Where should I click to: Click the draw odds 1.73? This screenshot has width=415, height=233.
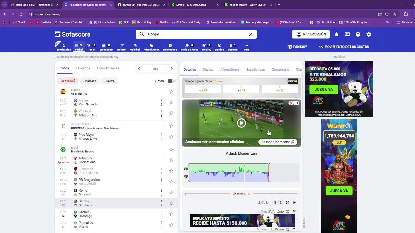coord(241,89)
